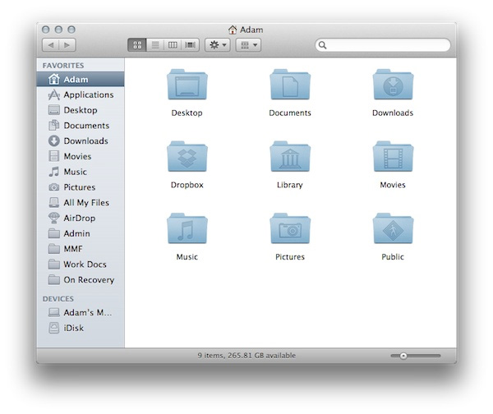Image resolution: width=493 pixels, height=414 pixels.
Task: Switch to column view mode
Action: [173, 44]
